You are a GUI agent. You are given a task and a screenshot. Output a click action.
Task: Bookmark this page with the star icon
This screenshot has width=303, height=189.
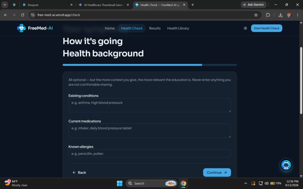pos(256,15)
